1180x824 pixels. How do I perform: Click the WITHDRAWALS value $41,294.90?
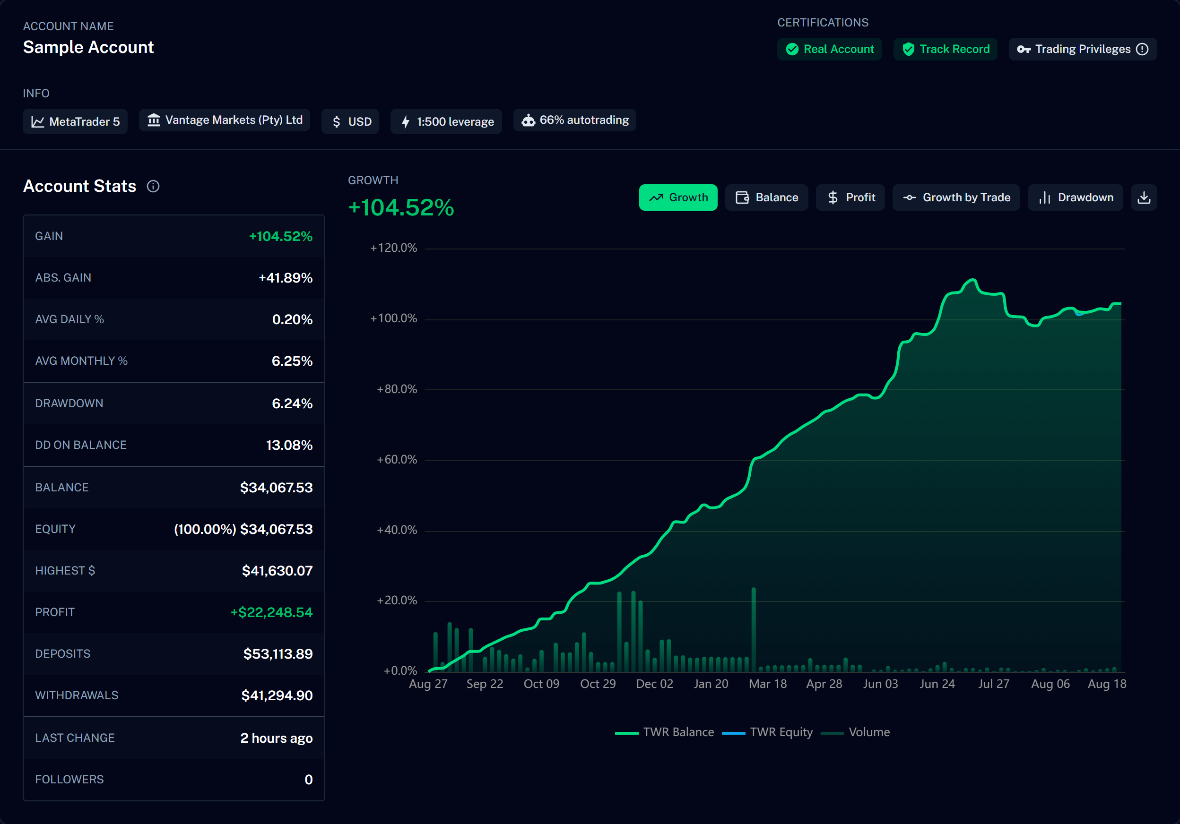click(x=277, y=695)
